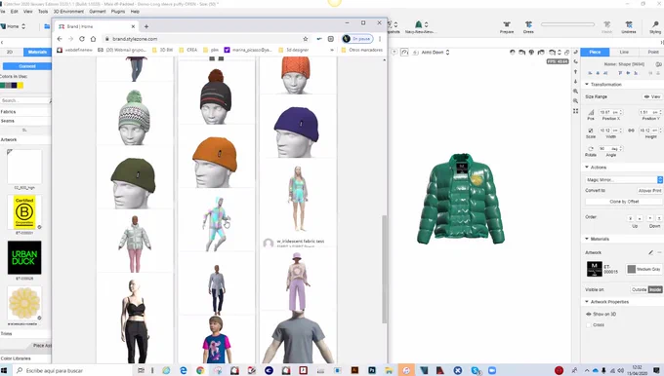Open the 3D Environment menu

68,12
